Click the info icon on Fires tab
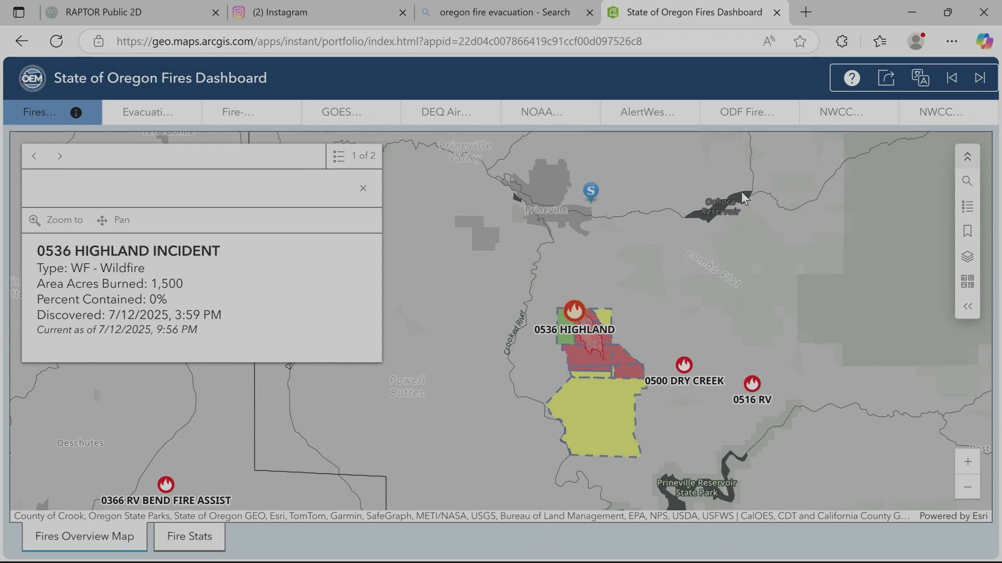1002x563 pixels. (x=76, y=113)
